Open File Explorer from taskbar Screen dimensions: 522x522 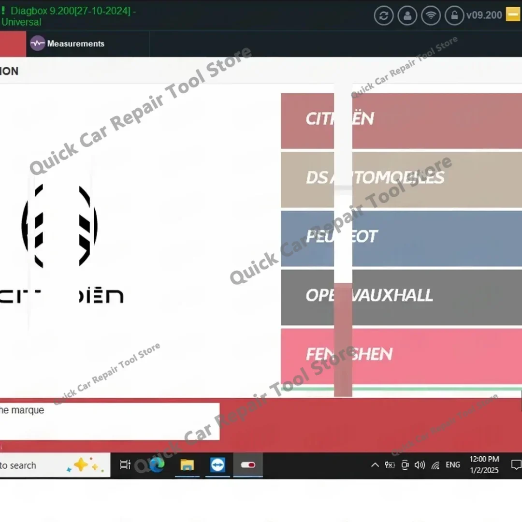[x=187, y=465]
